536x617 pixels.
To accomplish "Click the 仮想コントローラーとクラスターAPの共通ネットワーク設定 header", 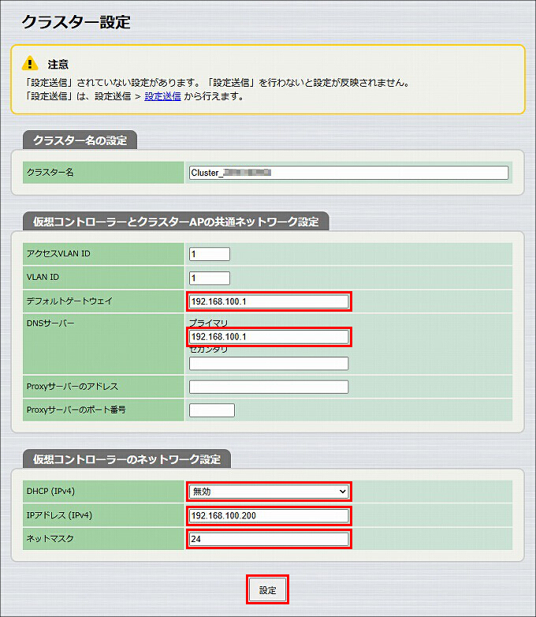I will coord(176,222).
